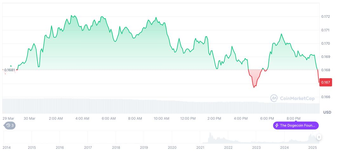Image resolution: width=340 pixels, height=151 pixels.
Task: Click the lightning bolt icon in the purple tag
Action: (x=277, y=126)
